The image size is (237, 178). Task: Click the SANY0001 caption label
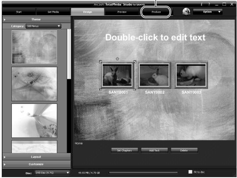118,92
